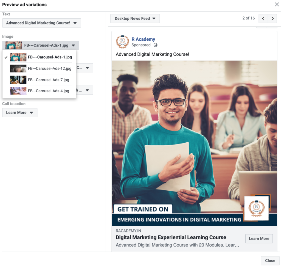Open the Desktop News Feed placement dropdown
This screenshot has width=281, height=266.
(135, 18)
